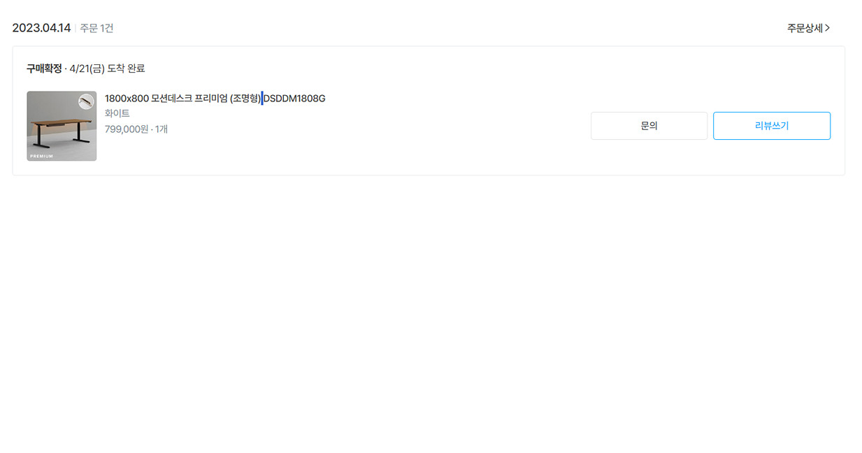Click the 화이트 color option text
Screen dimensions: 862x453
pos(117,113)
